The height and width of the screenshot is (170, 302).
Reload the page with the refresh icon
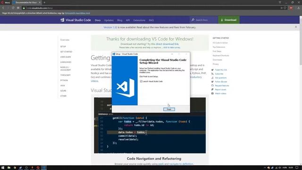(13, 8)
